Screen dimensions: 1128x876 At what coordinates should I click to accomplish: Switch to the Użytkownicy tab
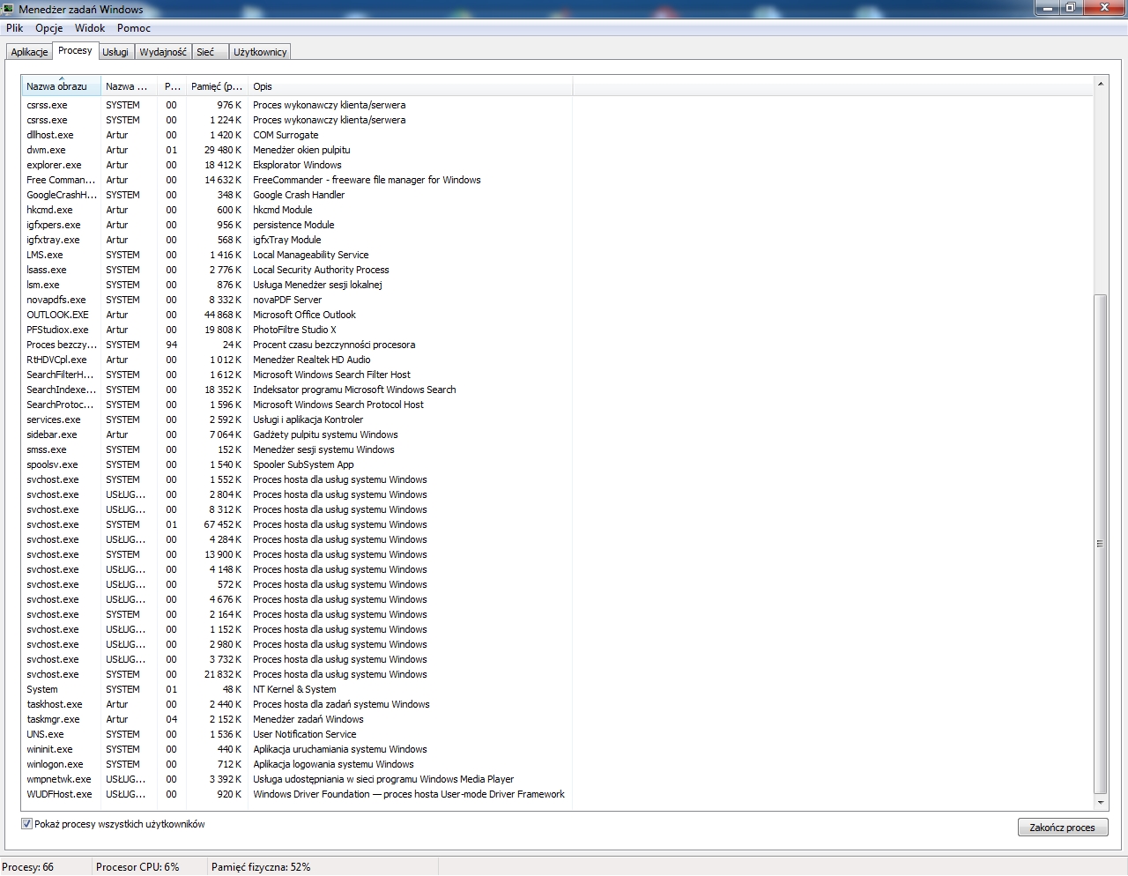260,52
